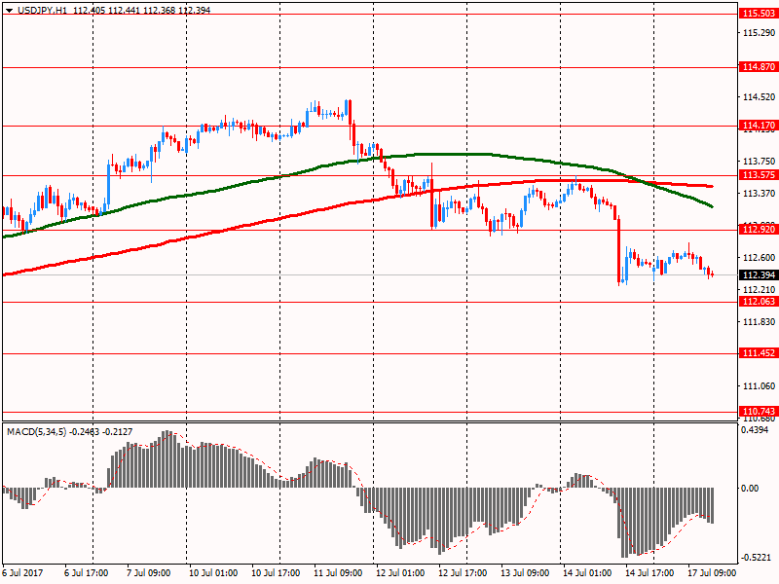Click the 112.600 price axis value
This screenshot has width=779, height=584.
(x=759, y=257)
